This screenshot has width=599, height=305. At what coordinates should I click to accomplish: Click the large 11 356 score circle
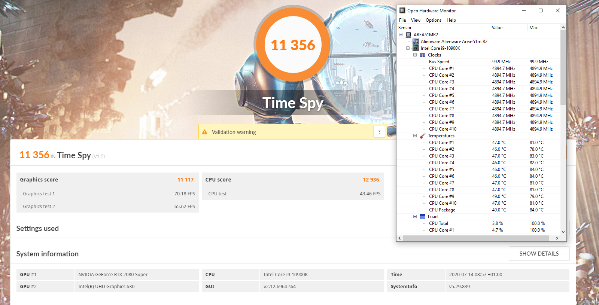293,45
